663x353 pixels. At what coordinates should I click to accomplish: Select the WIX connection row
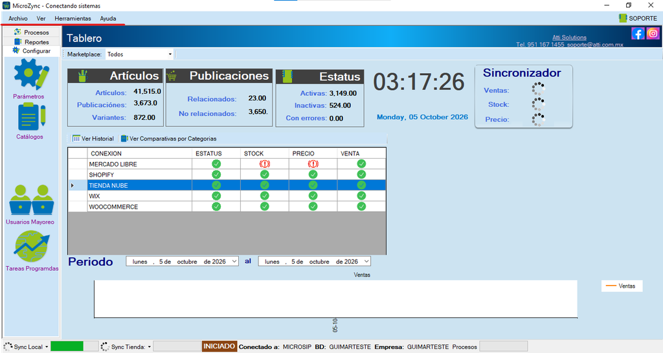pos(227,196)
